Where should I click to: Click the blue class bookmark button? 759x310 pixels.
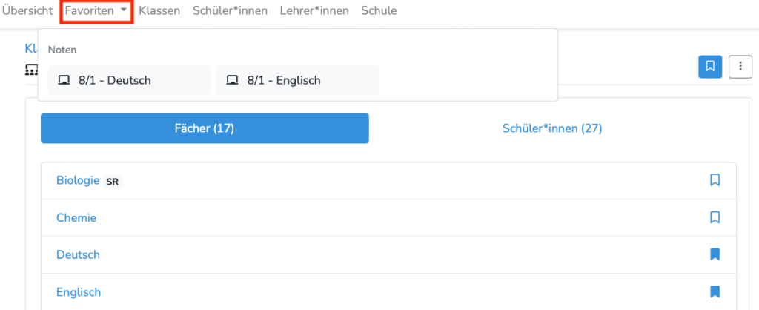click(710, 66)
